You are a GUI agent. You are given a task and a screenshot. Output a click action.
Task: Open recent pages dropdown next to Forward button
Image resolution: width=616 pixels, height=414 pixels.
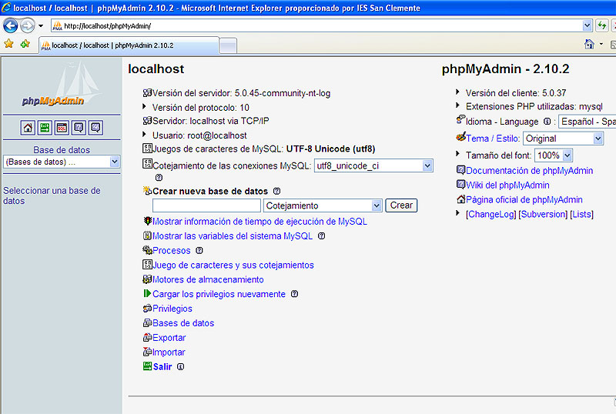(x=41, y=26)
